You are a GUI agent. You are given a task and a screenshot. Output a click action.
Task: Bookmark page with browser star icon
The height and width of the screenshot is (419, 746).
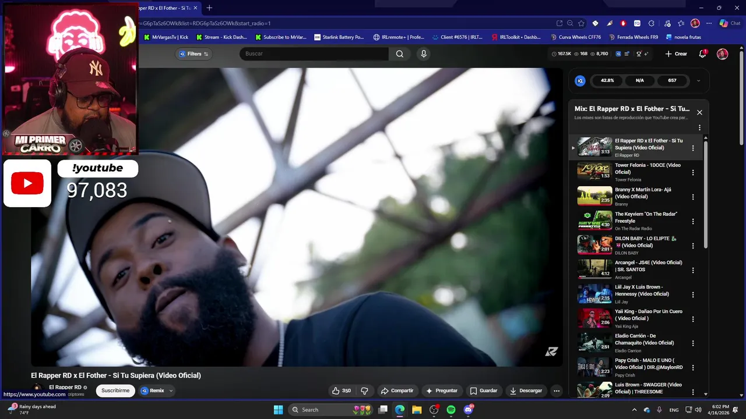[581, 23]
